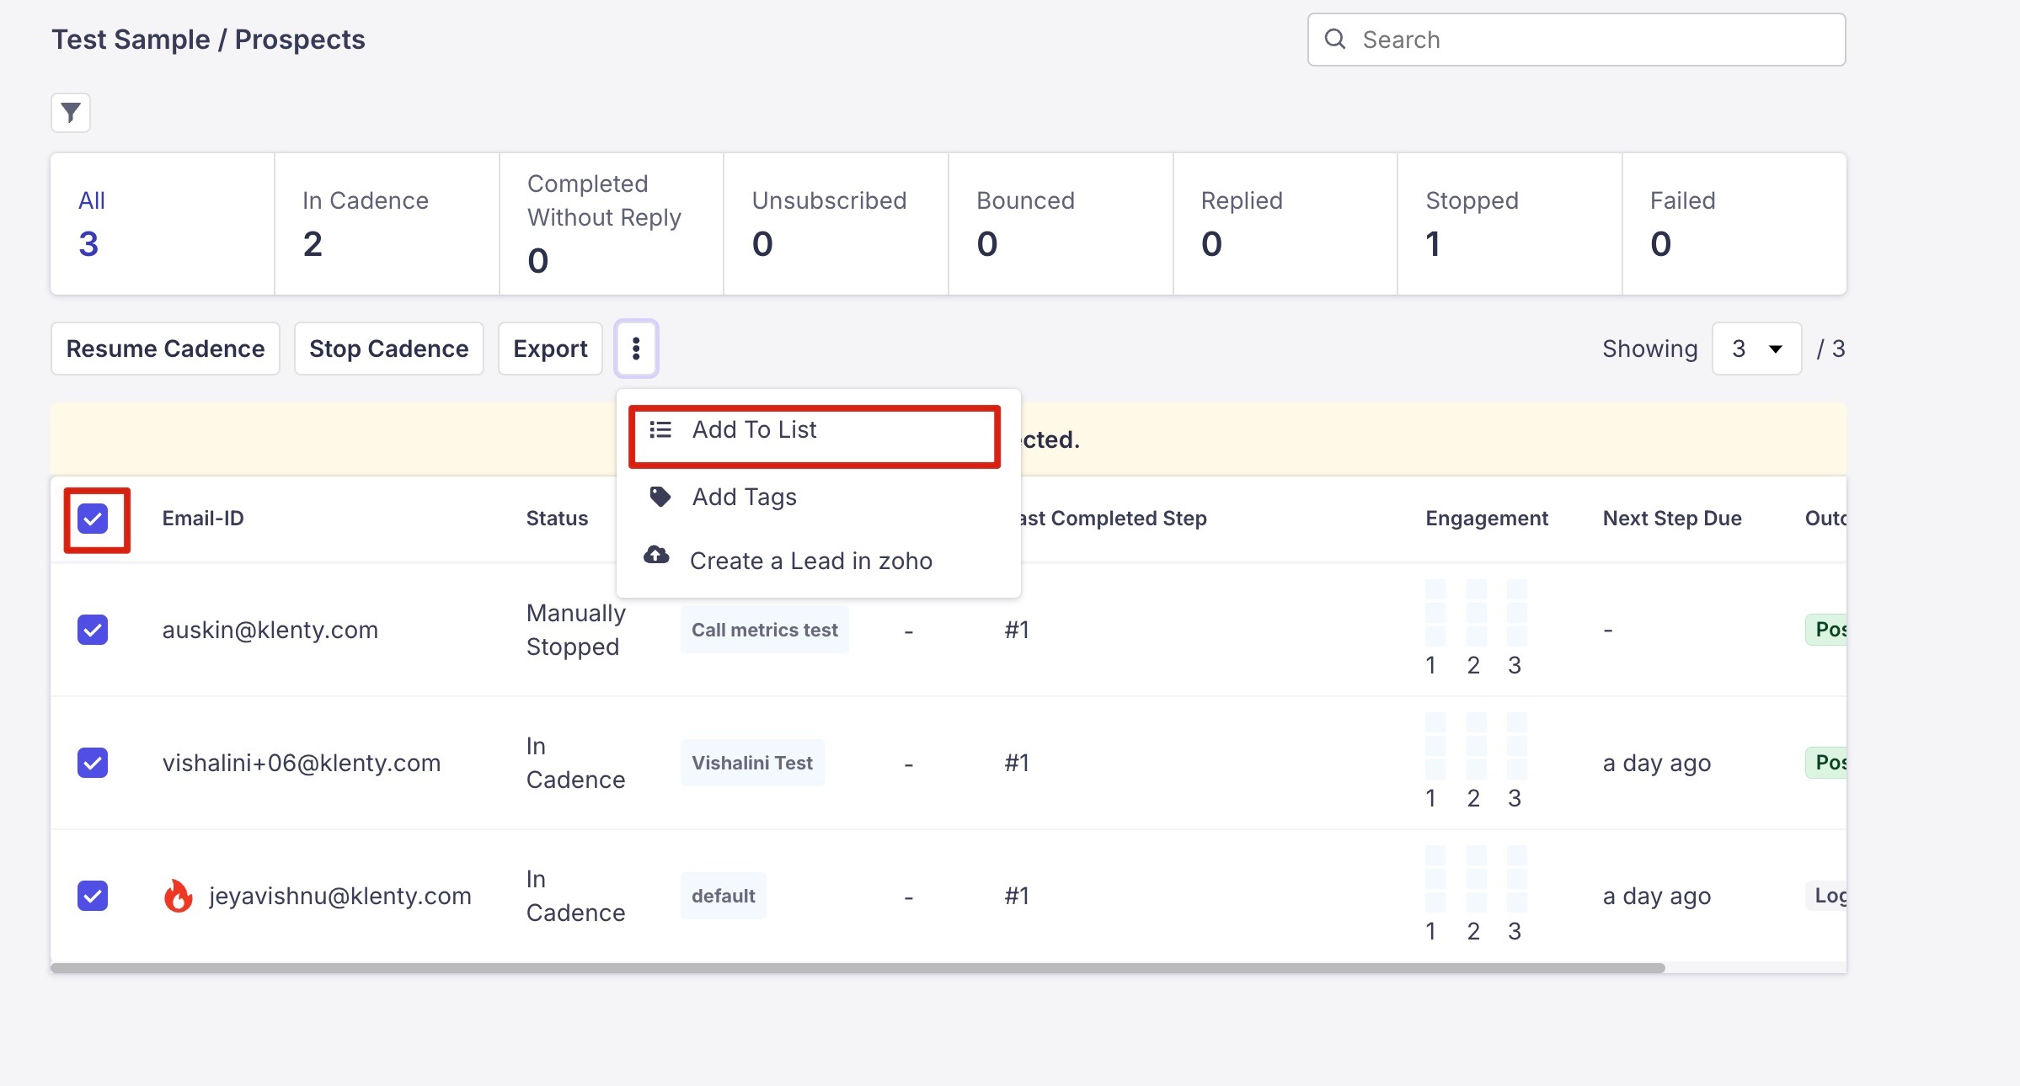
Task: Click the horizontal table scrollbar
Action: [x=858, y=968]
